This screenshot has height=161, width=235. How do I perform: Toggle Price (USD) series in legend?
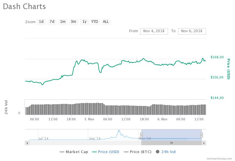106,152
